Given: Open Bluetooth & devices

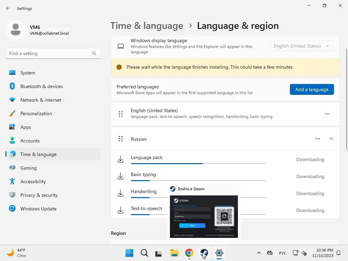Looking at the screenshot, I should (53, 86).
